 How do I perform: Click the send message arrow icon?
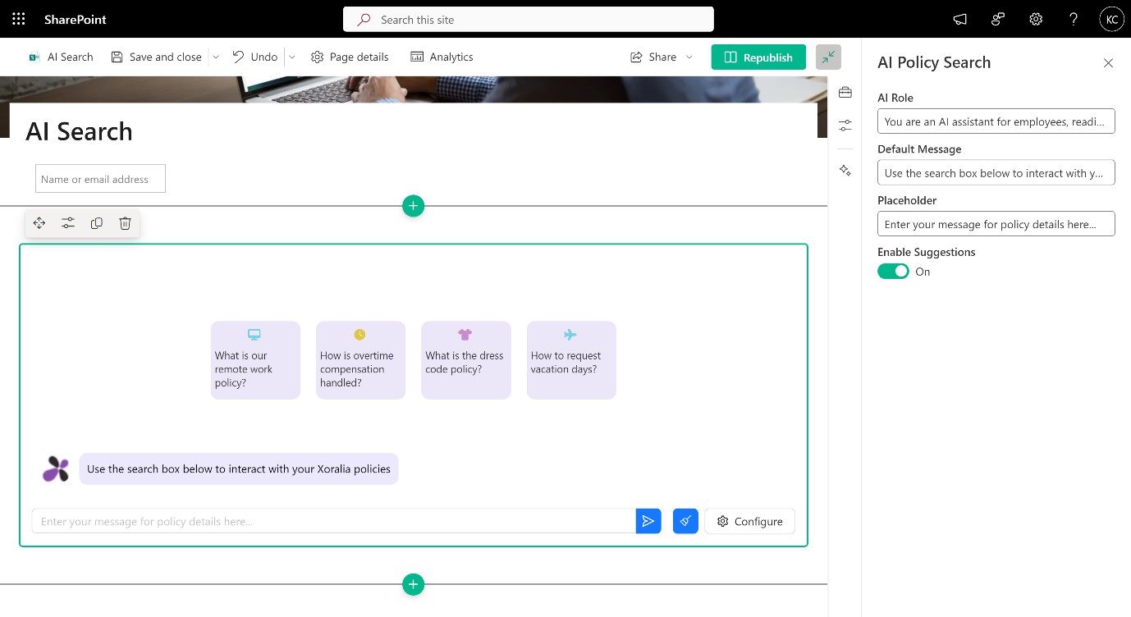pos(648,521)
